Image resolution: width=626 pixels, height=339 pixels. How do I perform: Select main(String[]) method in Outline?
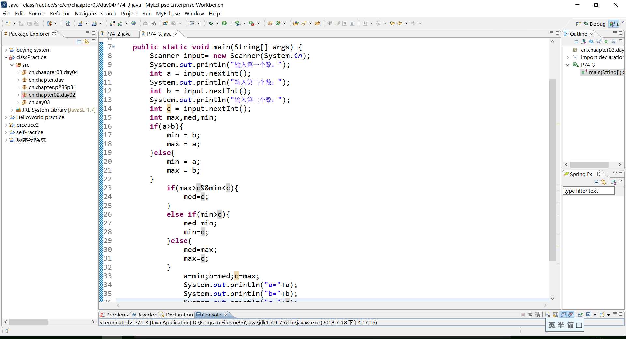(x=603, y=72)
